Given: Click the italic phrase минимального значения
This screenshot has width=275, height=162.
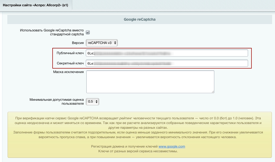Looking at the screenshot, I should (188, 132).
